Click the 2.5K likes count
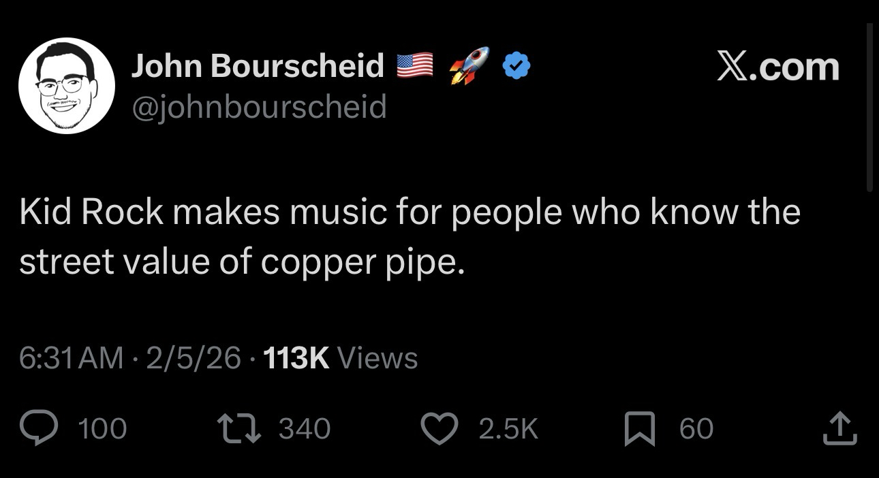 (508, 429)
